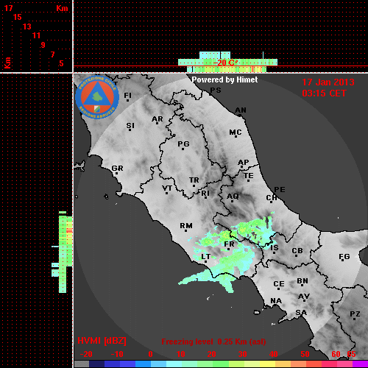Viewport: 368px width, 368px height.
Task: Click the AQ city label
Action: click(x=233, y=197)
